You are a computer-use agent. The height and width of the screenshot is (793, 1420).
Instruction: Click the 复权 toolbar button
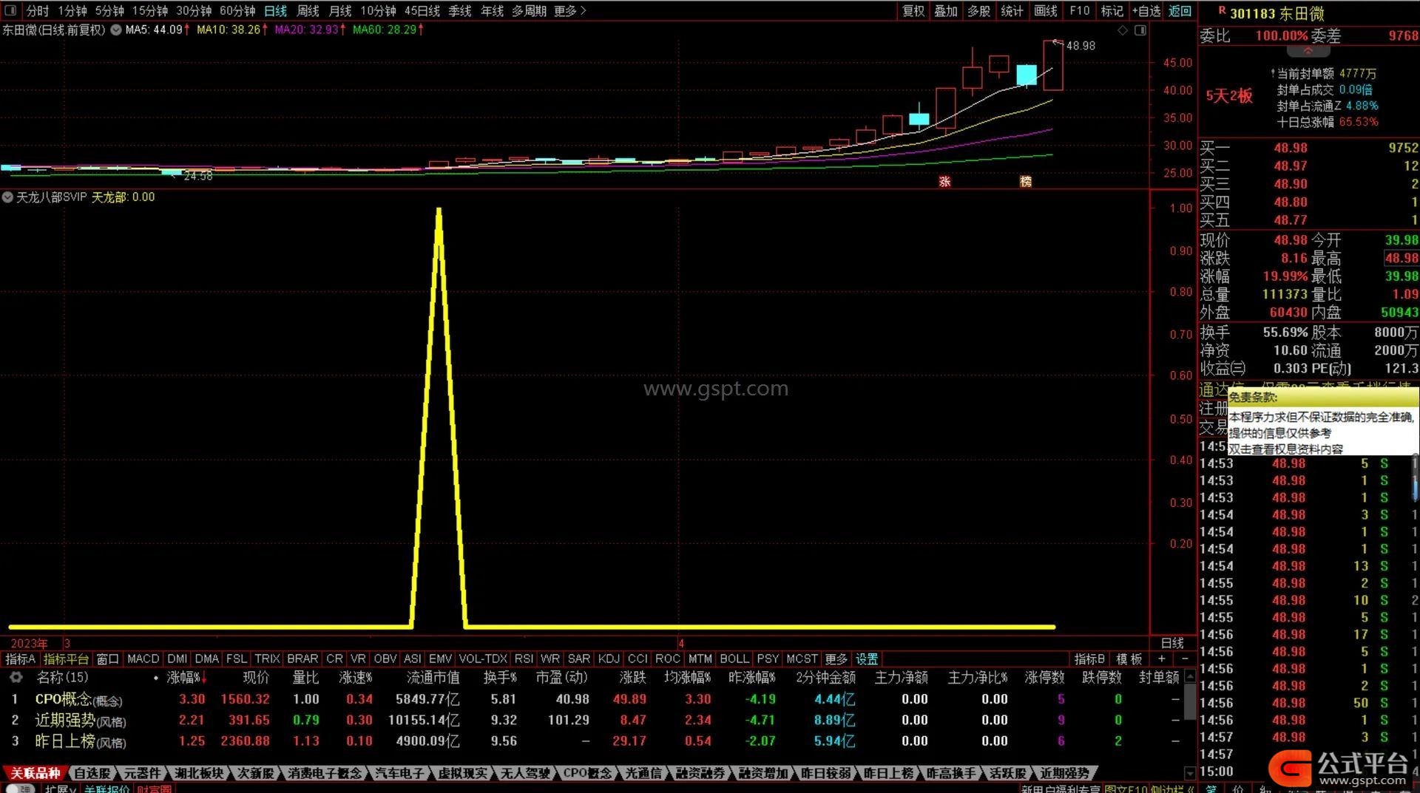pyautogui.click(x=913, y=11)
